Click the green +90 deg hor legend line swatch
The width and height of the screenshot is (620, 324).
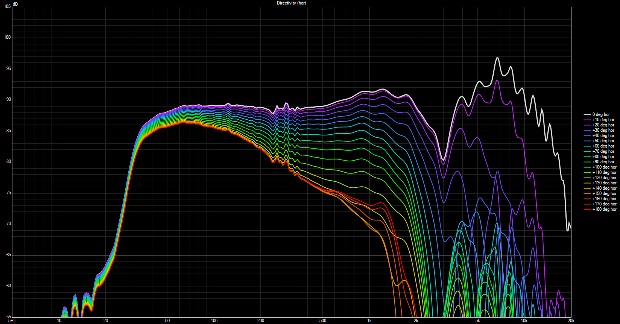point(587,162)
